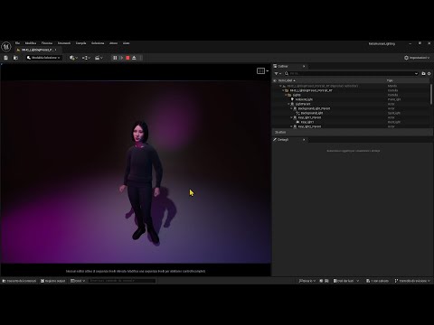Open the cinematics clapperboard dropdown
The image size is (434, 325).
point(99,58)
